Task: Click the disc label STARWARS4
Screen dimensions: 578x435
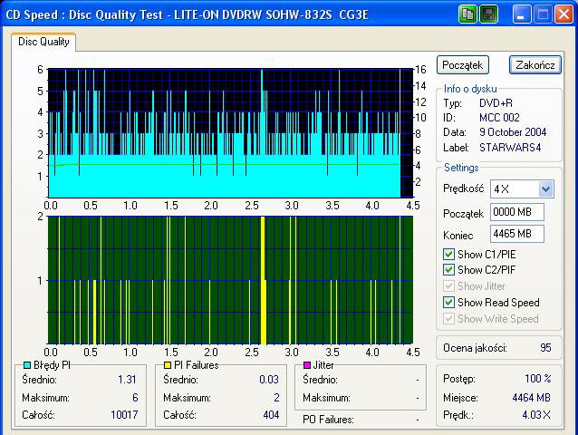Action: click(x=510, y=148)
